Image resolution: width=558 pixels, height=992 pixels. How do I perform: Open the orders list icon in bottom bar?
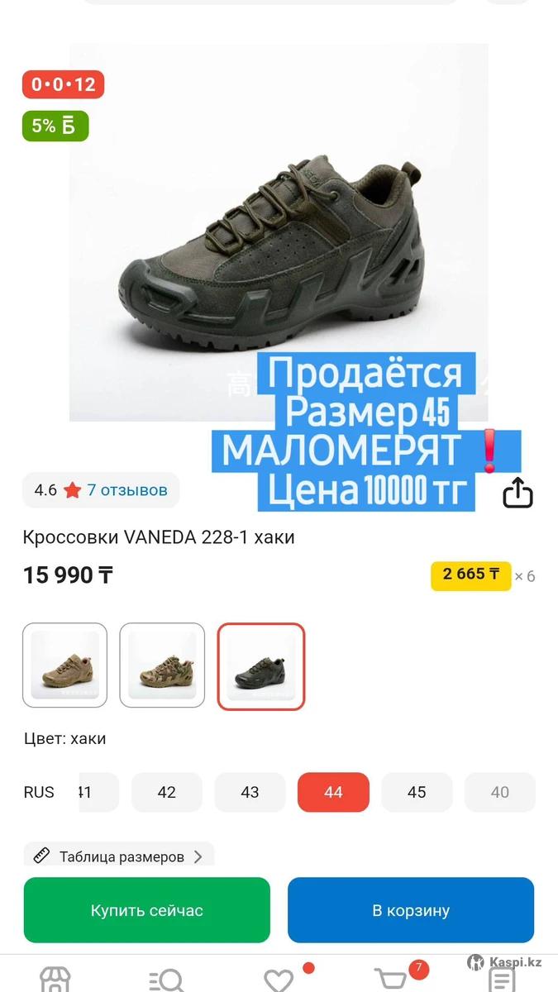pyautogui.click(x=502, y=980)
